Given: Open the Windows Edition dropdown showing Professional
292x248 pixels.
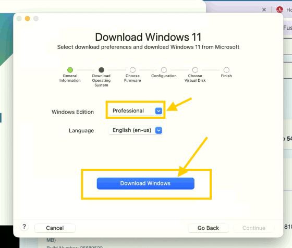Looking at the screenshot, I should tap(136, 110).
